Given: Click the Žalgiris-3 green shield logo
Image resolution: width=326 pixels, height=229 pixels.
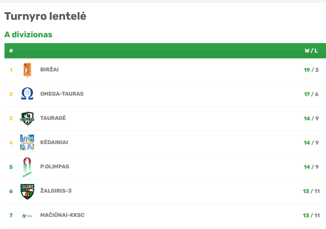Looking at the screenshot, I should click(27, 191).
